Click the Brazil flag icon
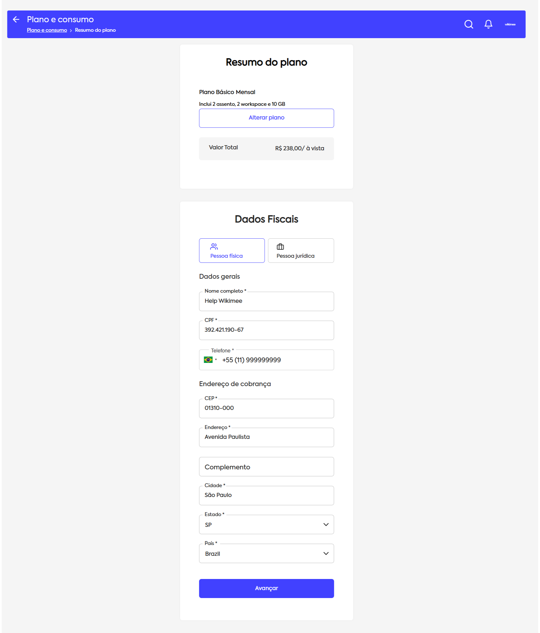 click(x=208, y=360)
